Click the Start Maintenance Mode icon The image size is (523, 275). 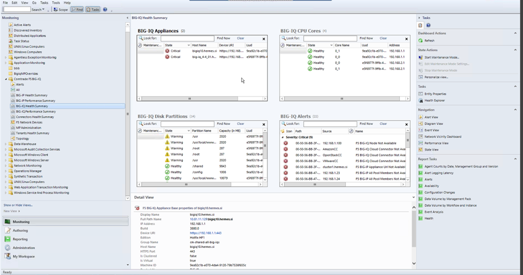point(420,57)
